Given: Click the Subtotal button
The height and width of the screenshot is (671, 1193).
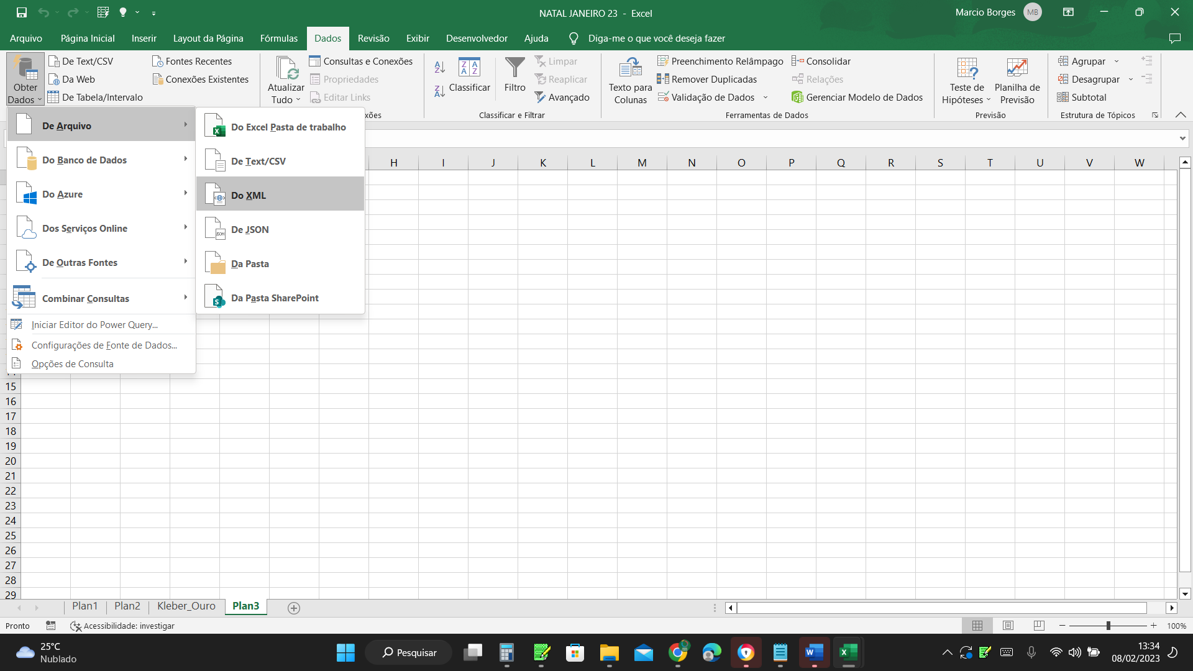Looking at the screenshot, I should pyautogui.click(x=1082, y=97).
